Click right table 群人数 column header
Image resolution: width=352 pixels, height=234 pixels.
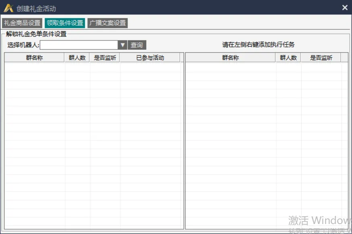[288, 57]
